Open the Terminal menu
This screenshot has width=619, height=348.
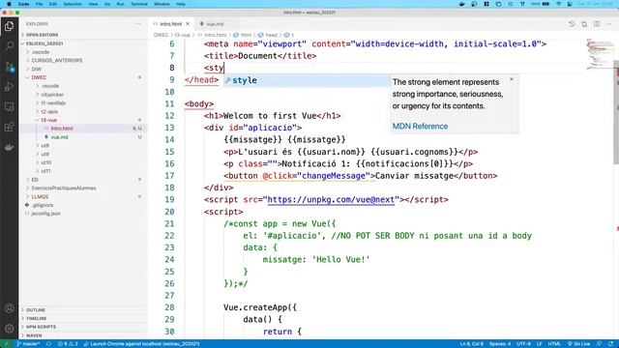[139, 4]
